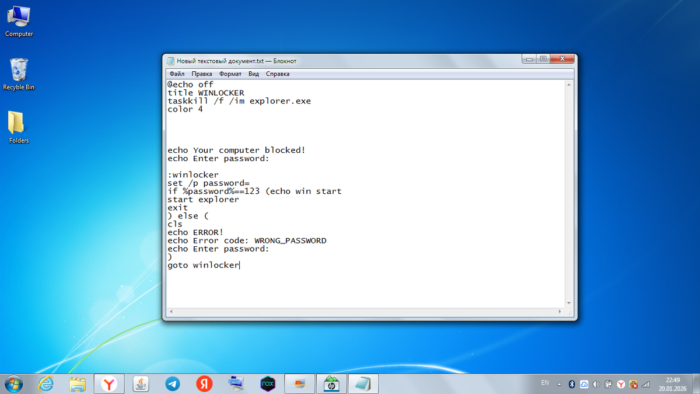Viewport: 700px width, 394px height.
Task: Click the "taskkill /f /im explorer.exe" line
Action: [239, 101]
